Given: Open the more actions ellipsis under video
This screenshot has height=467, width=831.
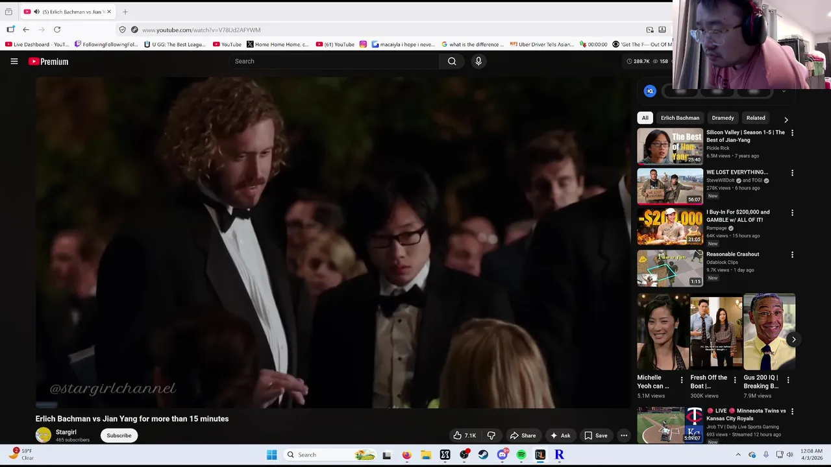Looking at the screenshot, I should pos(624,435).
